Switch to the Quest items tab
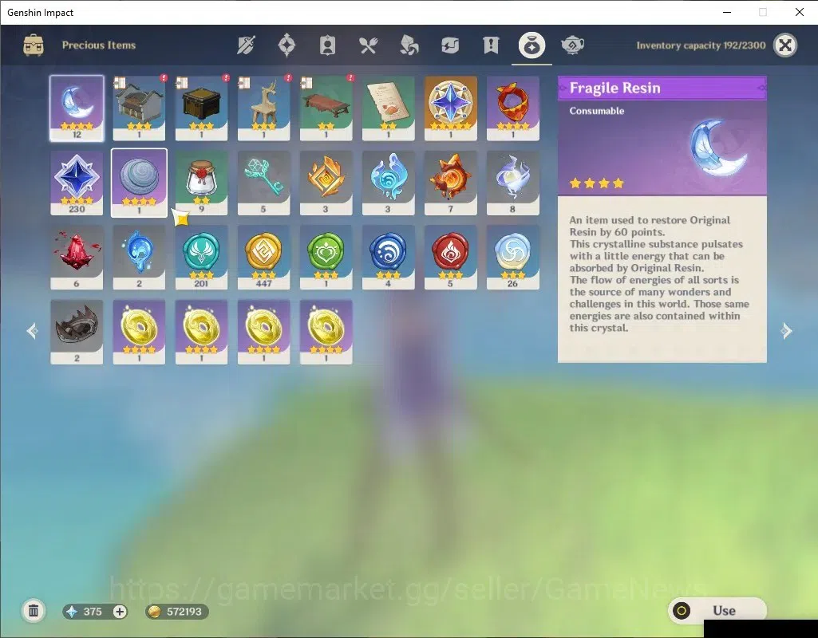Image resolution: width=818 pixels, height=638 pixels. 490,45
